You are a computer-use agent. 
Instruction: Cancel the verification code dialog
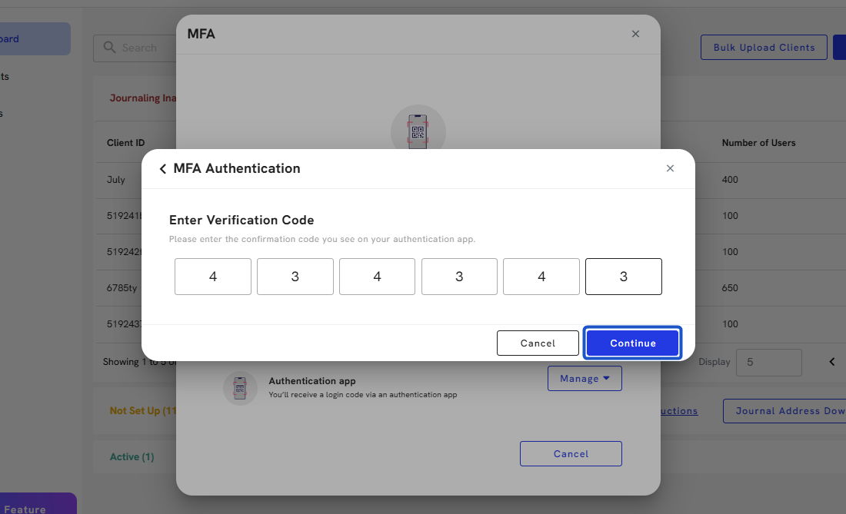538,343
